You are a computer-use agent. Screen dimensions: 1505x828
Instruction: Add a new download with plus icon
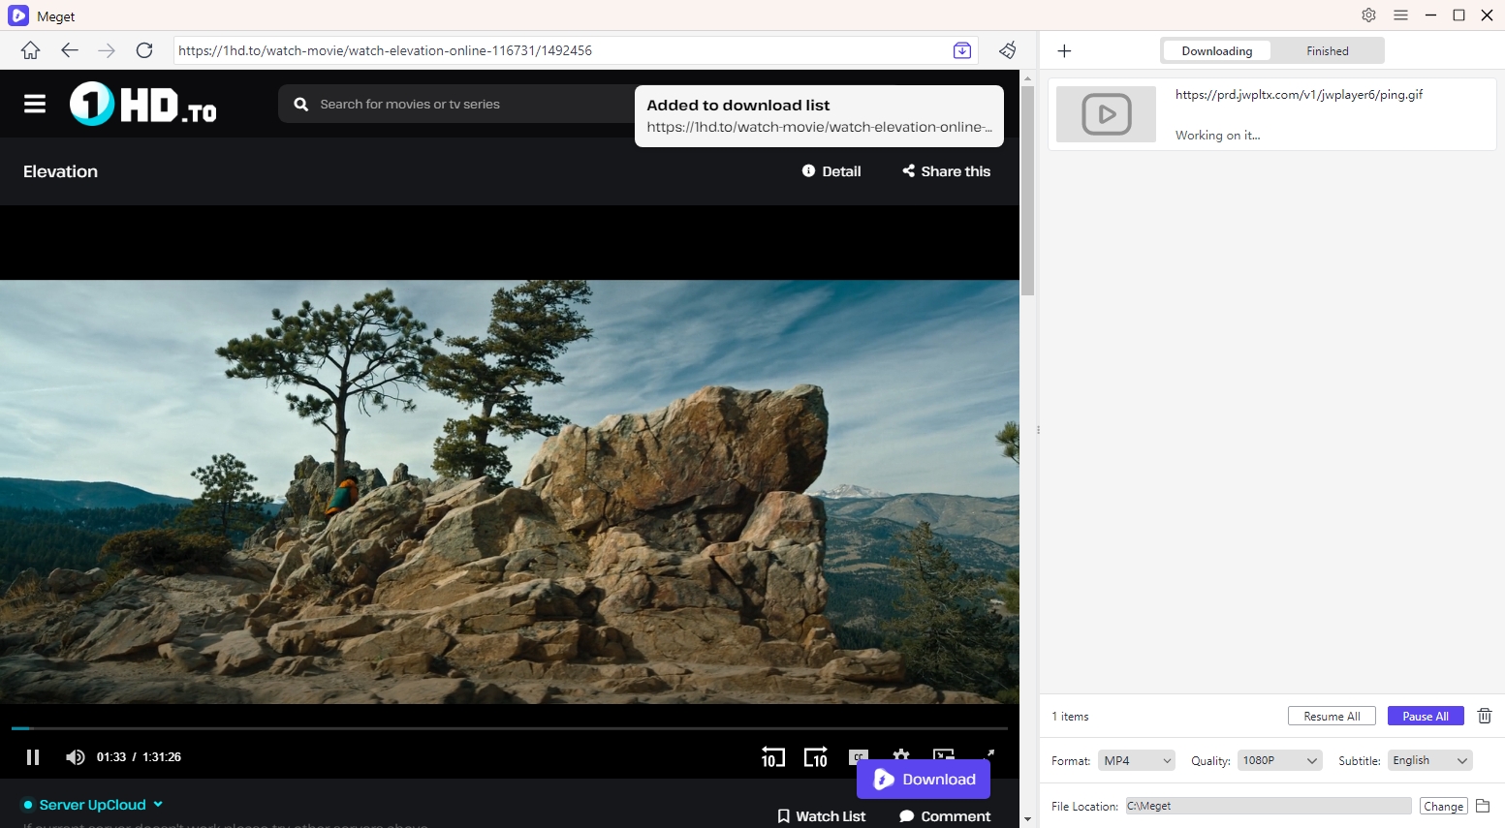click(x=1064, y=50)
